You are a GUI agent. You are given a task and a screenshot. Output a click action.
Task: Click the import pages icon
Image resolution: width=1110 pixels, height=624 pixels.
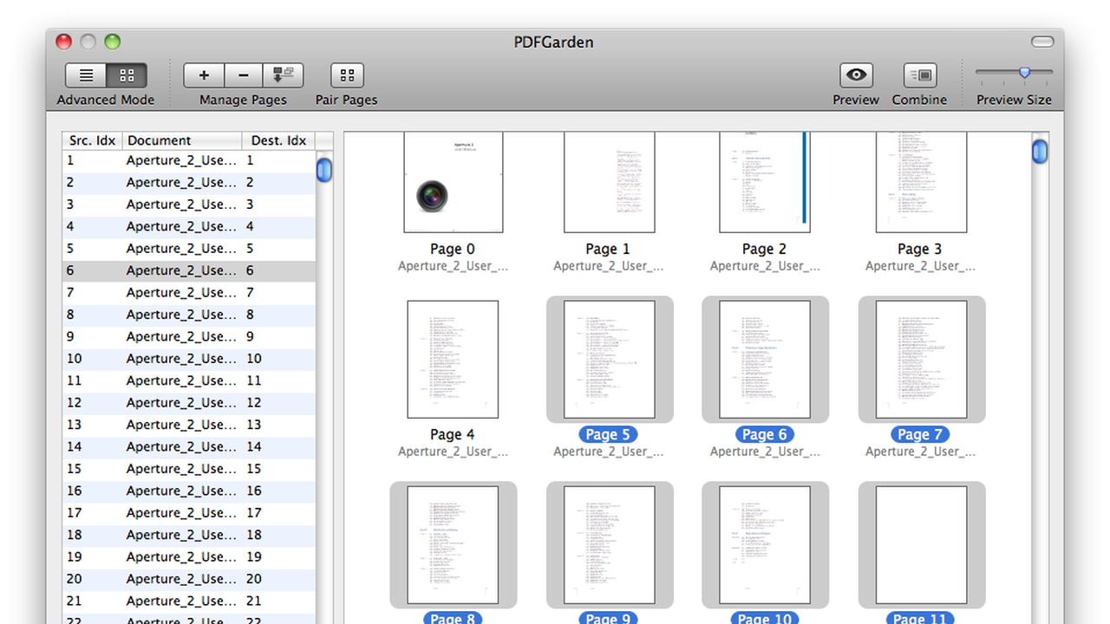pos(284,75)
